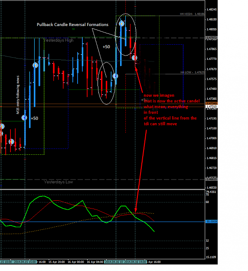Click the 1.47100 price on the price scale
This screenshot has height=271, width=248.
212,128
